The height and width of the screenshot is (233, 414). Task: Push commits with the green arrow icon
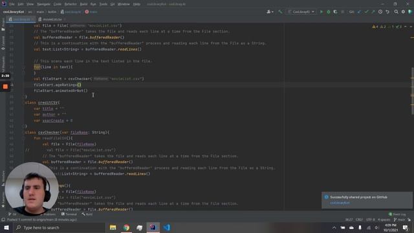(x=373, y=12)
